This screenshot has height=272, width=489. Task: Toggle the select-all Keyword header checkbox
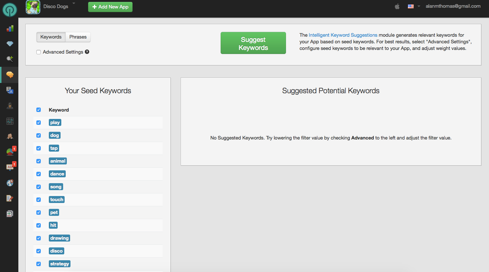coord(39,110)
